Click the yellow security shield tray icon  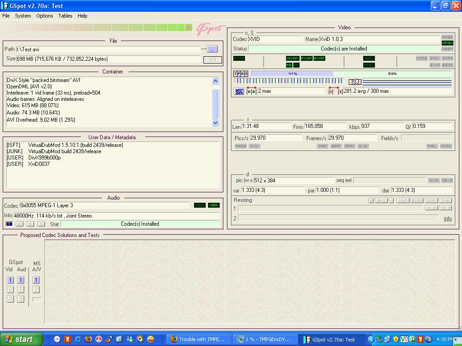point(396,340)
